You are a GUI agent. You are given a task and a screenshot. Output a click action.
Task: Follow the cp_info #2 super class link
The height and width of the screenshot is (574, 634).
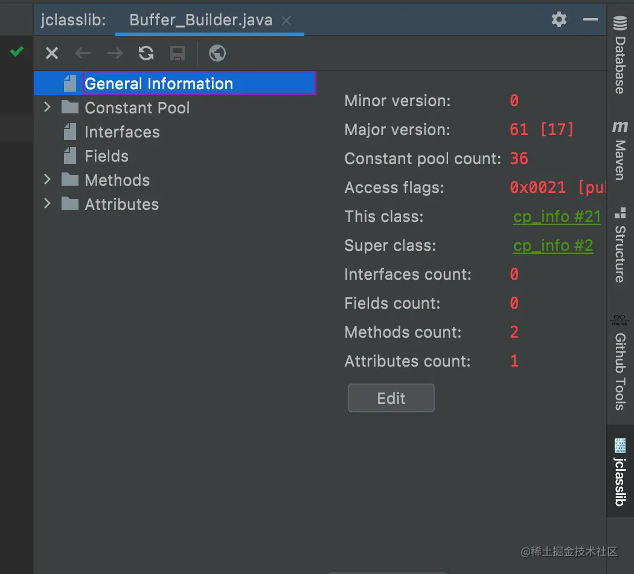coord(552,245)
